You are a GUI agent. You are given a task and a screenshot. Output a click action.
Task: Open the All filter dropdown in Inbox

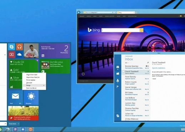coord(127,63)
